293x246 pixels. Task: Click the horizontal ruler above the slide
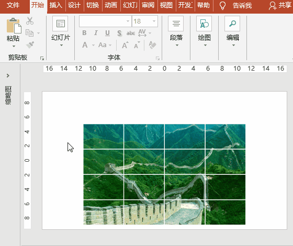tap(165, 69)
